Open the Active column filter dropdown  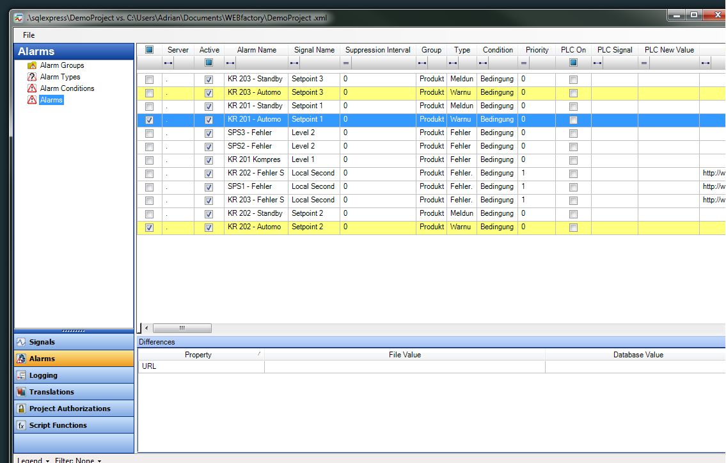click(209, 62)
